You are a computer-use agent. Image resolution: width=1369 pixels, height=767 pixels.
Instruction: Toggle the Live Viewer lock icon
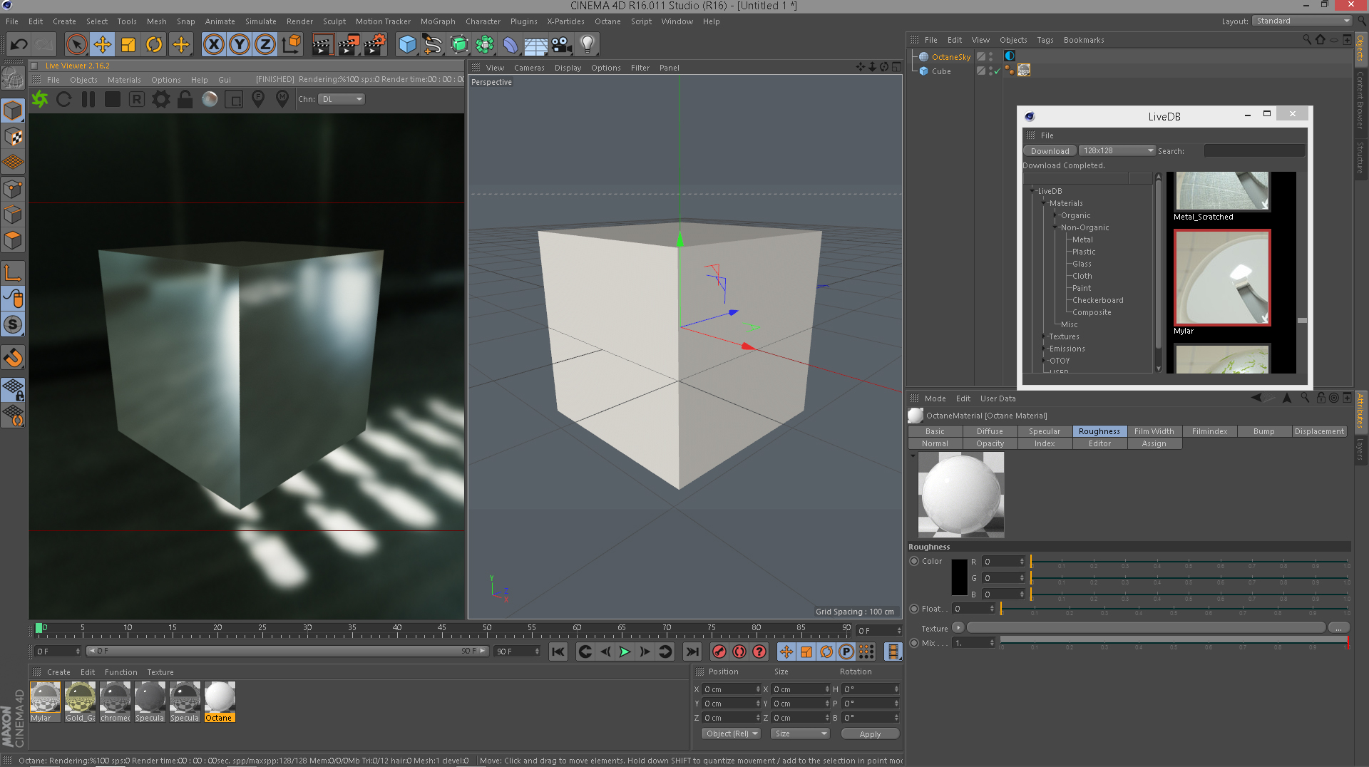(185, 100)
